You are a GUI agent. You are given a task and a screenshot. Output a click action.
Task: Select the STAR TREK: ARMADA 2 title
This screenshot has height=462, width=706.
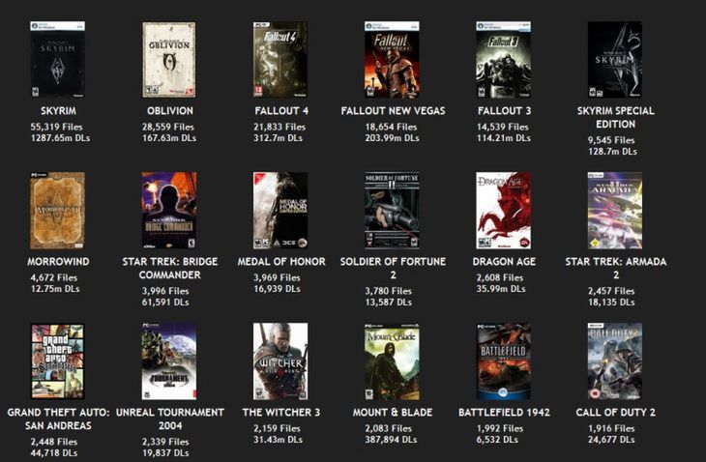tap(615, 268)
